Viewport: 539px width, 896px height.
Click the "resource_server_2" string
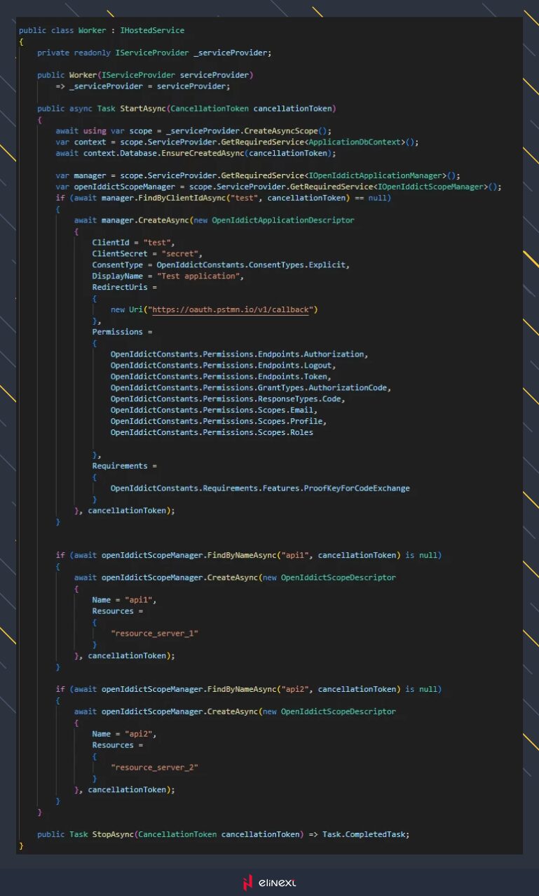(155, 768)
